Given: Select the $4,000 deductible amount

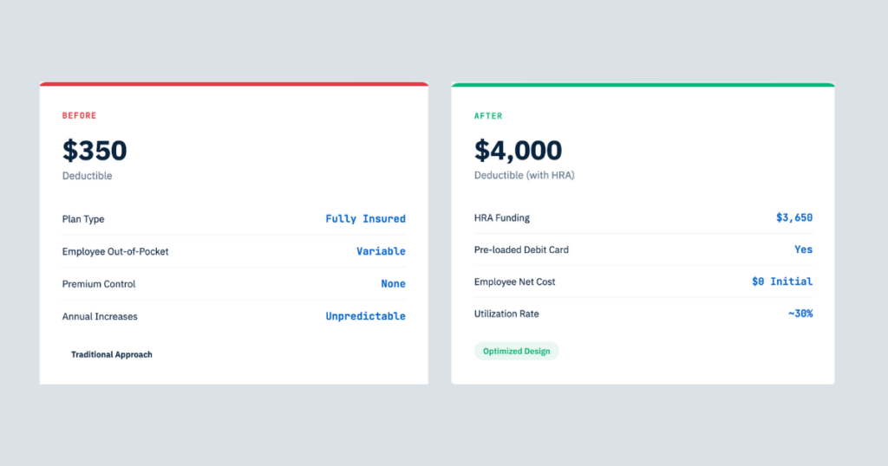Looking at the screenshot, I should click(518, 151).
